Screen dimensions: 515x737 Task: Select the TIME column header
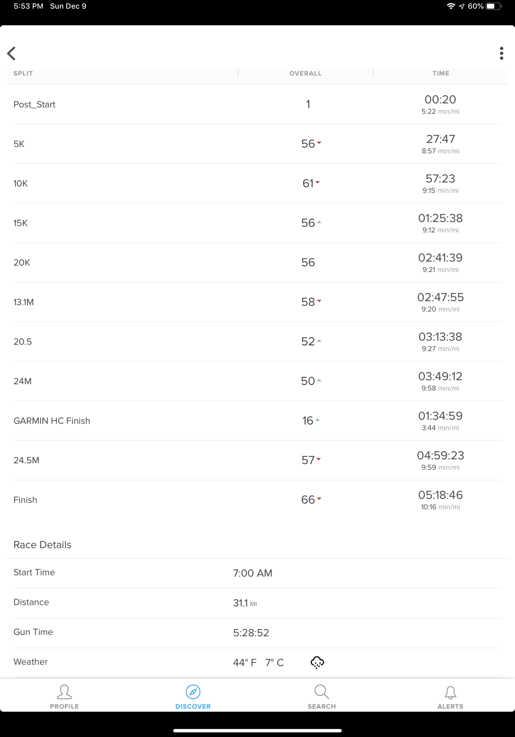tap(441, 73)
